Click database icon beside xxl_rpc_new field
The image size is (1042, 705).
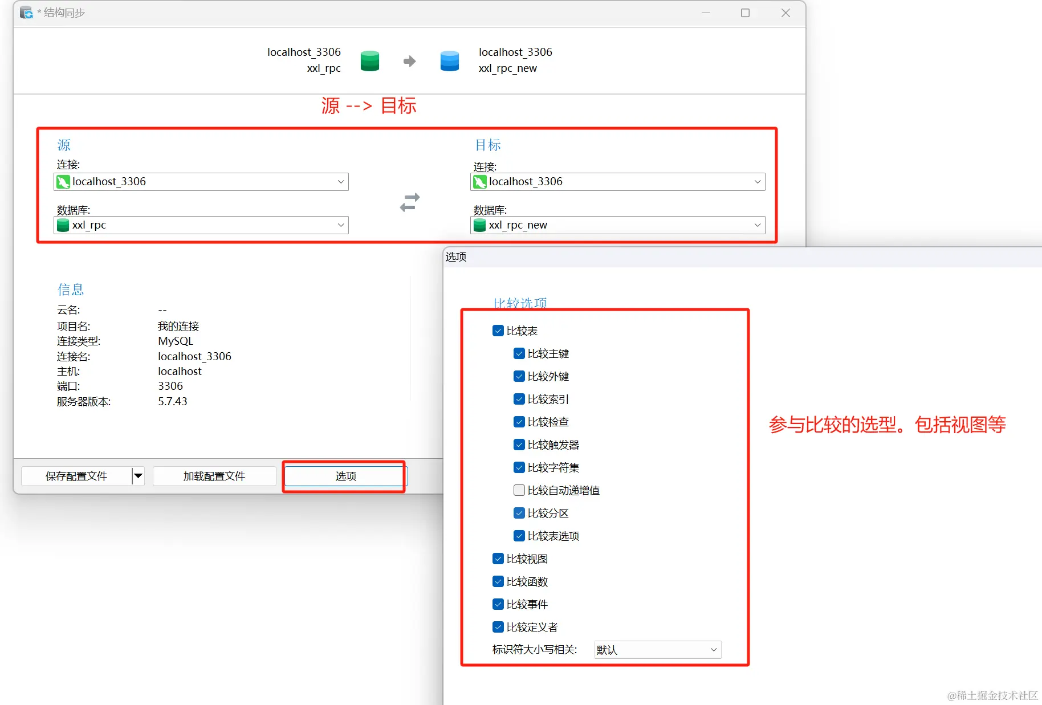coord(480,225)
